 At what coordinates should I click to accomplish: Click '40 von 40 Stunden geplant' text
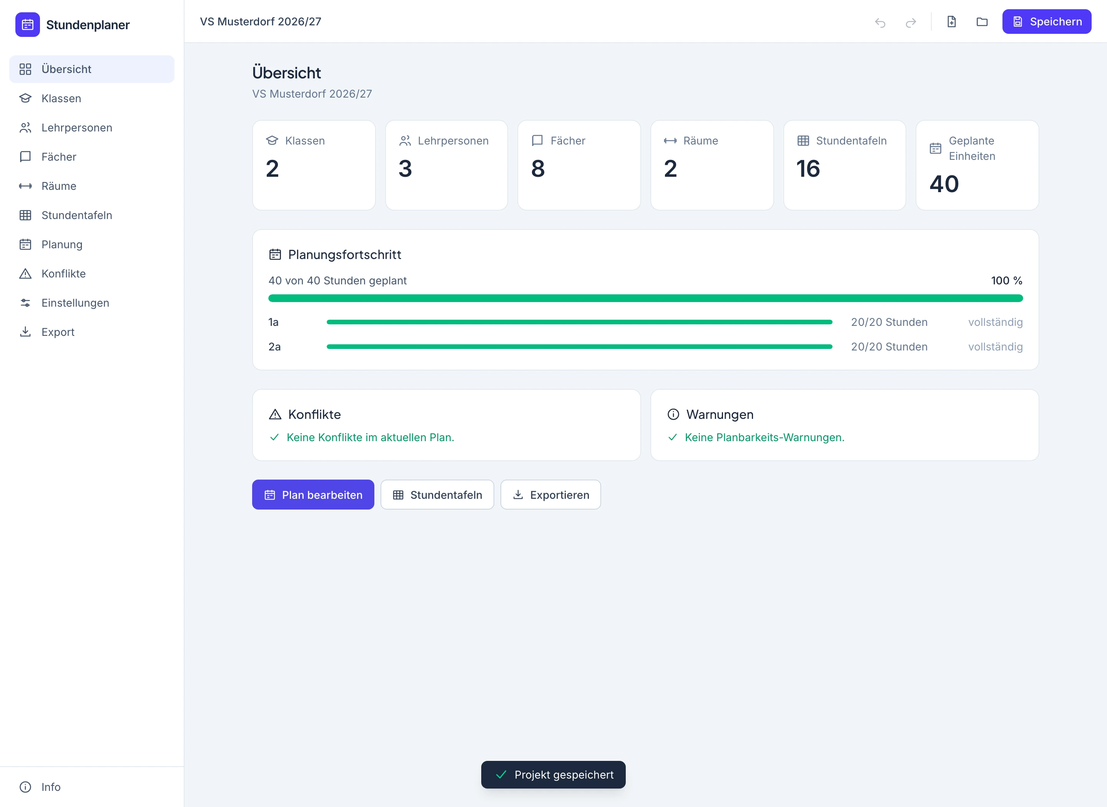point(337,281)
